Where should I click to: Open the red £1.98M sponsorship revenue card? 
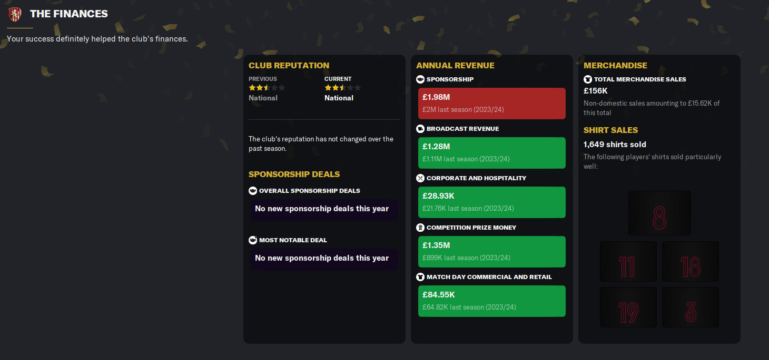click(x=492, y=103)
